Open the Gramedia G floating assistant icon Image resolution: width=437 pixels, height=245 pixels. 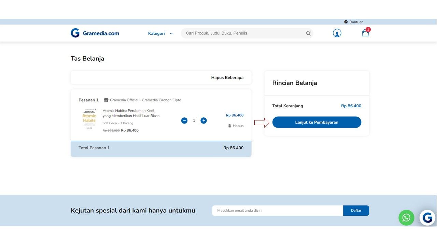[x=427, y=218]
